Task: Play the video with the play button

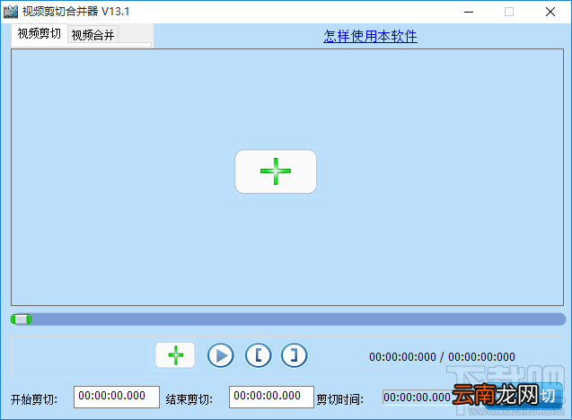Action: tap(220, 355)
